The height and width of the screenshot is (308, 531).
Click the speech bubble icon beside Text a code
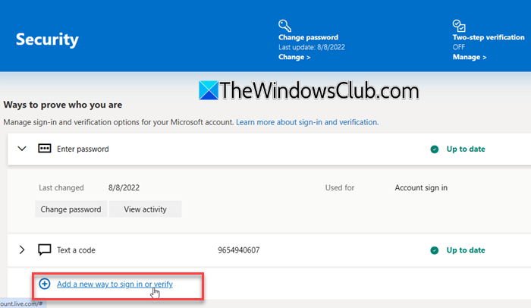click(x=44, y=250)
